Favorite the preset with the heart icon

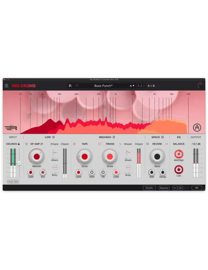click(77, 86)
